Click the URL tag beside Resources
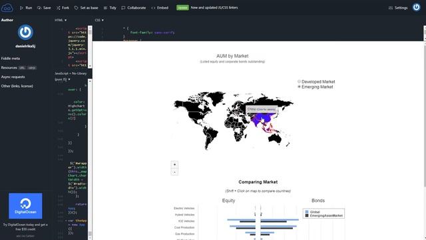Screen dimensions: 426x240 (x=22, y=68)
